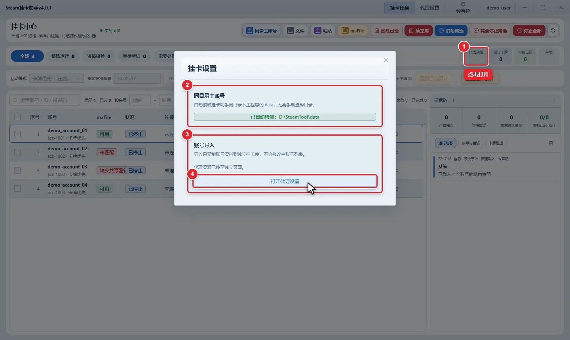Open the 代理线路 stat tile
Image resolution: width=570 pixels, height=340 pixels.
[476, 56]
